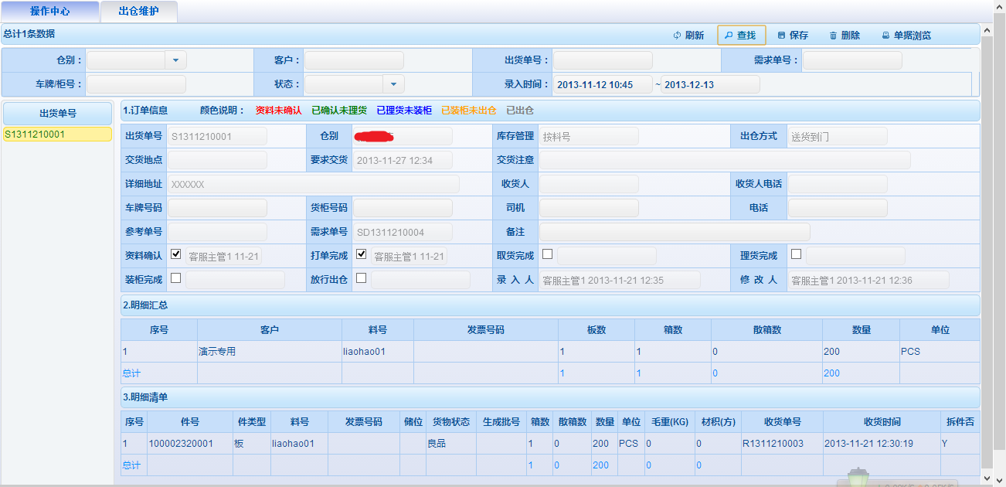The height and width of the screenshot is (487, 1006).
Task: Enable the 取货完成 checkbox
Action: [x=547, y=254]
